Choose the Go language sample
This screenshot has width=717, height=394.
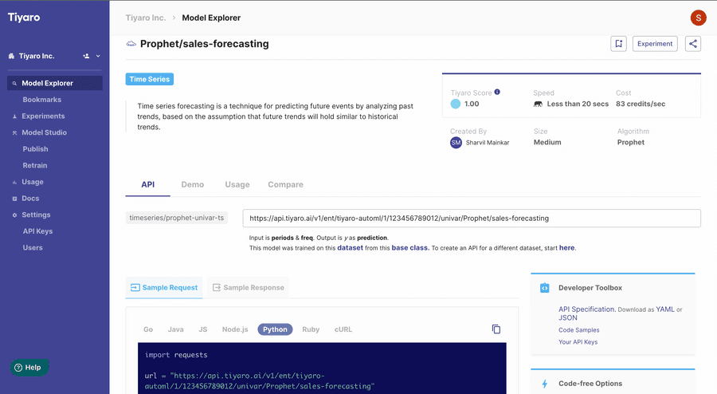148,329
